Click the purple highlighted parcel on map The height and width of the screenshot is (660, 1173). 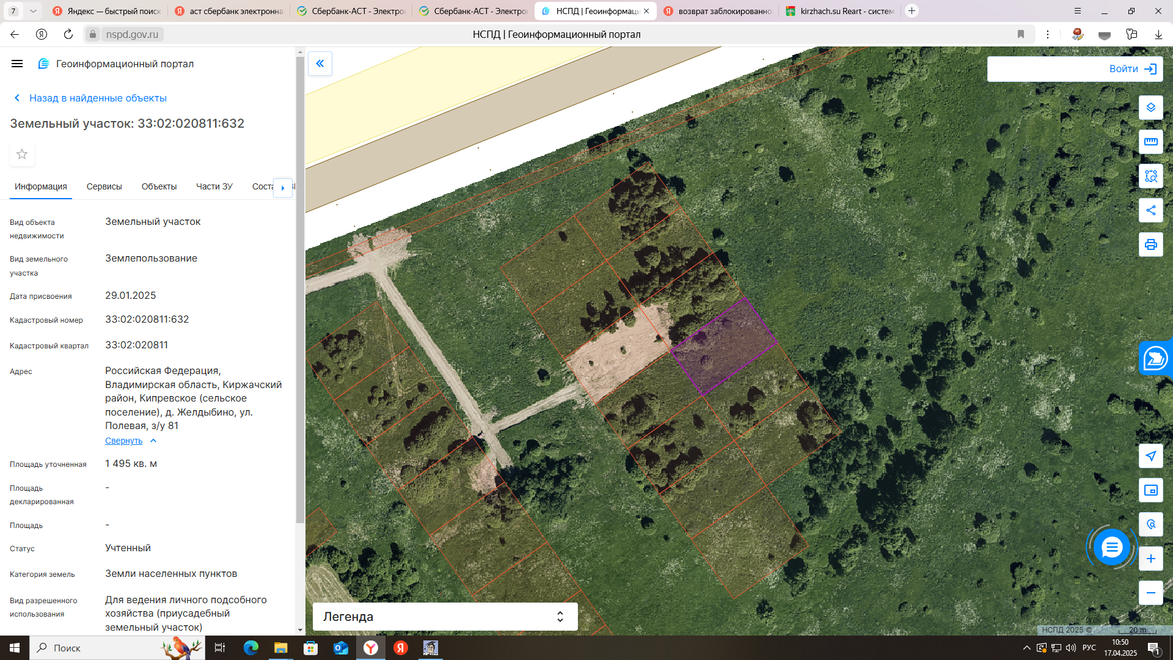(724, 346)
